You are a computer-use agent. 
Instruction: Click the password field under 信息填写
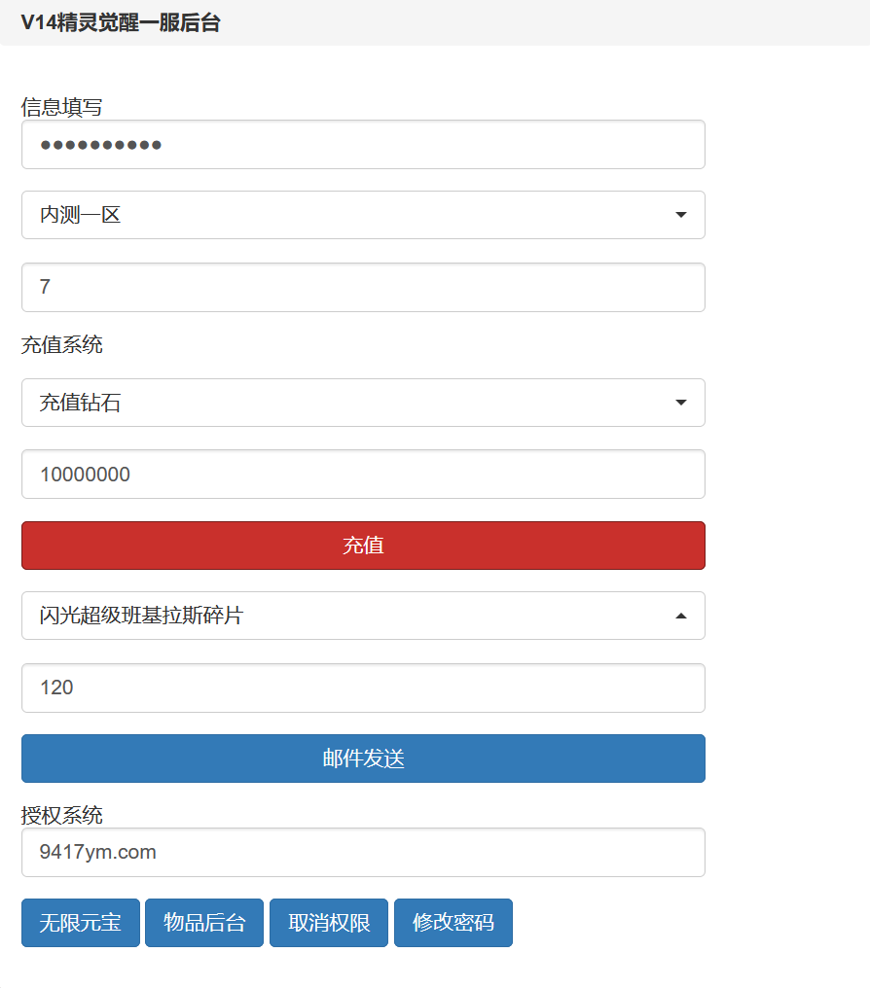(363, 144)
